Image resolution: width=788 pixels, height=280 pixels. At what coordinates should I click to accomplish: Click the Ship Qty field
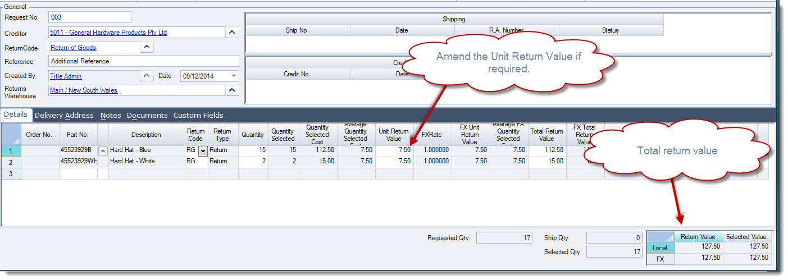pos(614,238)
